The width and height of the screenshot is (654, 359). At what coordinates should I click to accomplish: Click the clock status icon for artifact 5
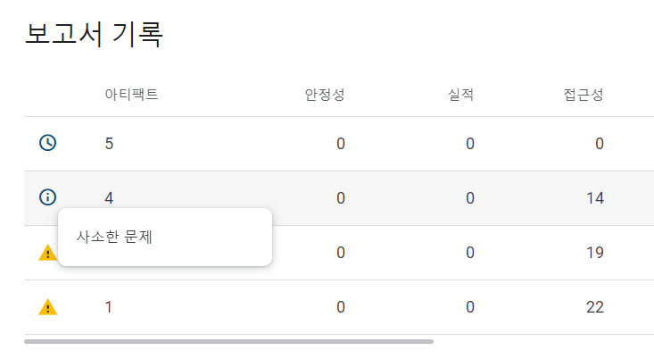click(x=47, y=143)
